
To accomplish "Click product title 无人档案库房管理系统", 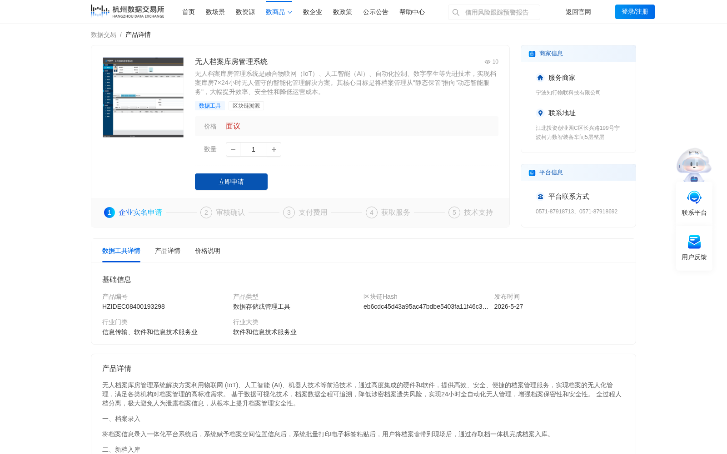I will point(231,62).
